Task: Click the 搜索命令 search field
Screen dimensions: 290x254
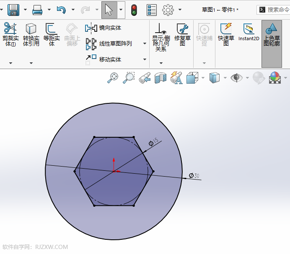Action: pyautogui.click(x=273, y=10)
